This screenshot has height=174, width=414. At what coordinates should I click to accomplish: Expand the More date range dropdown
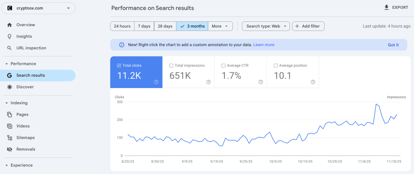point(220,26)
